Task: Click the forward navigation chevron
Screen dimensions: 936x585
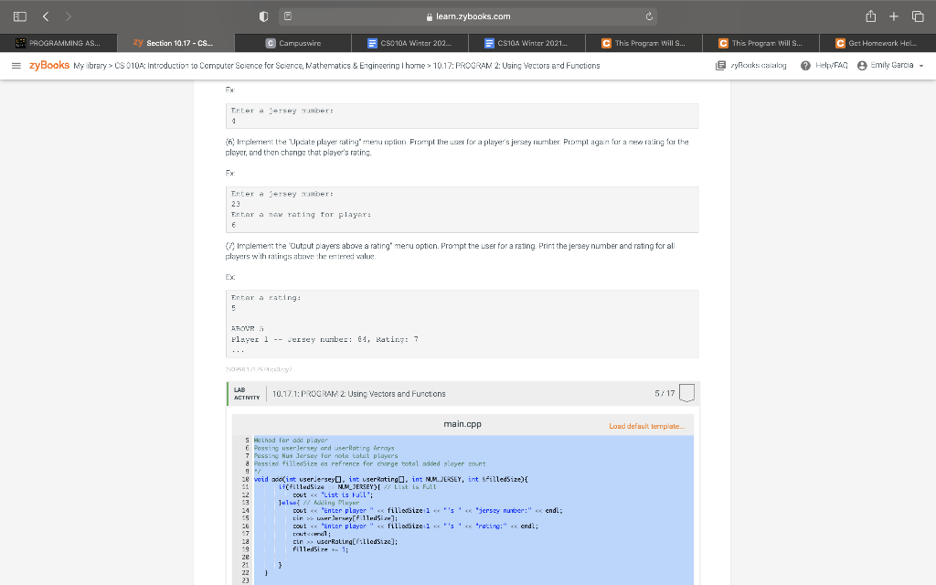Action: 70,16
